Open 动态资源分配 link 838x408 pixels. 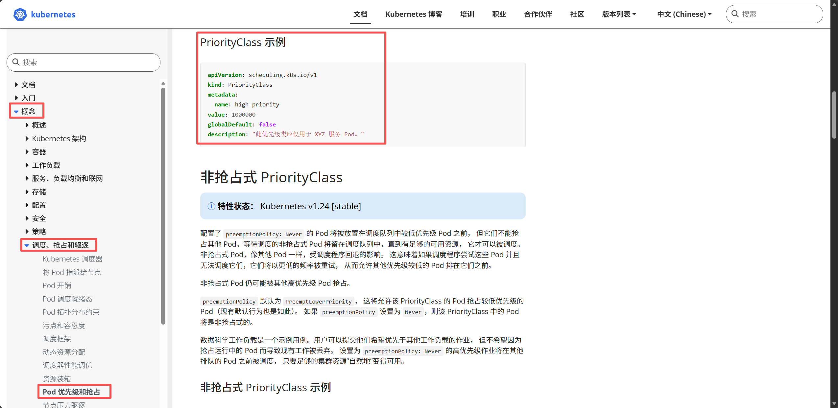coord(64,352)
